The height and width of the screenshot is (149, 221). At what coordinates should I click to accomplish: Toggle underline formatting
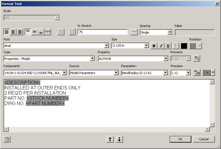click(x=168, y=46)
